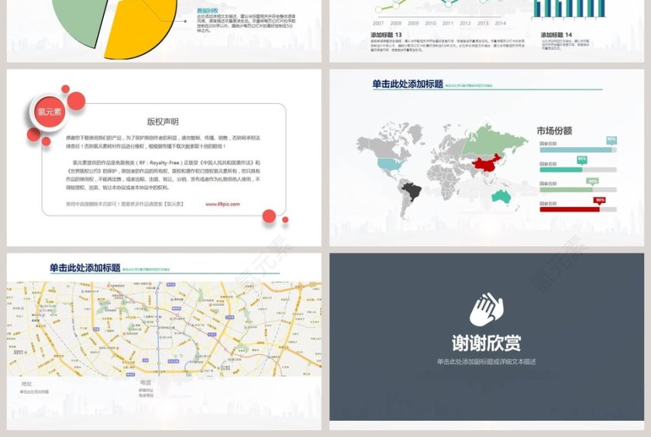This screenshot has height=437, width=651.
Task: Select the 市场份额 heading
Action: pos(554,131)
